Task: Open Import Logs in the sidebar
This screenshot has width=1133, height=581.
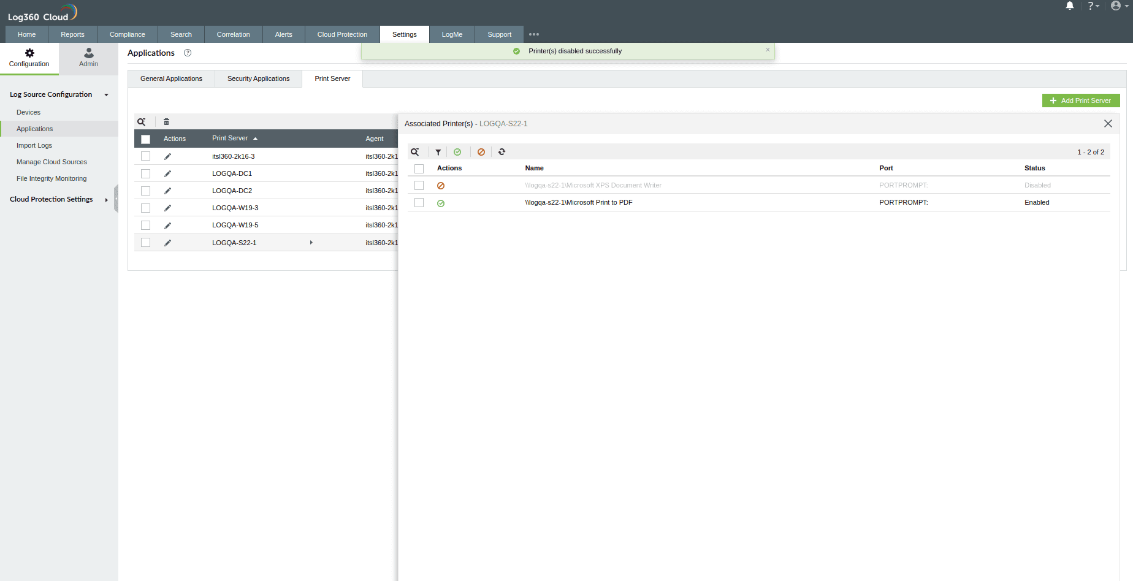Action: click(x=34, y=145)
